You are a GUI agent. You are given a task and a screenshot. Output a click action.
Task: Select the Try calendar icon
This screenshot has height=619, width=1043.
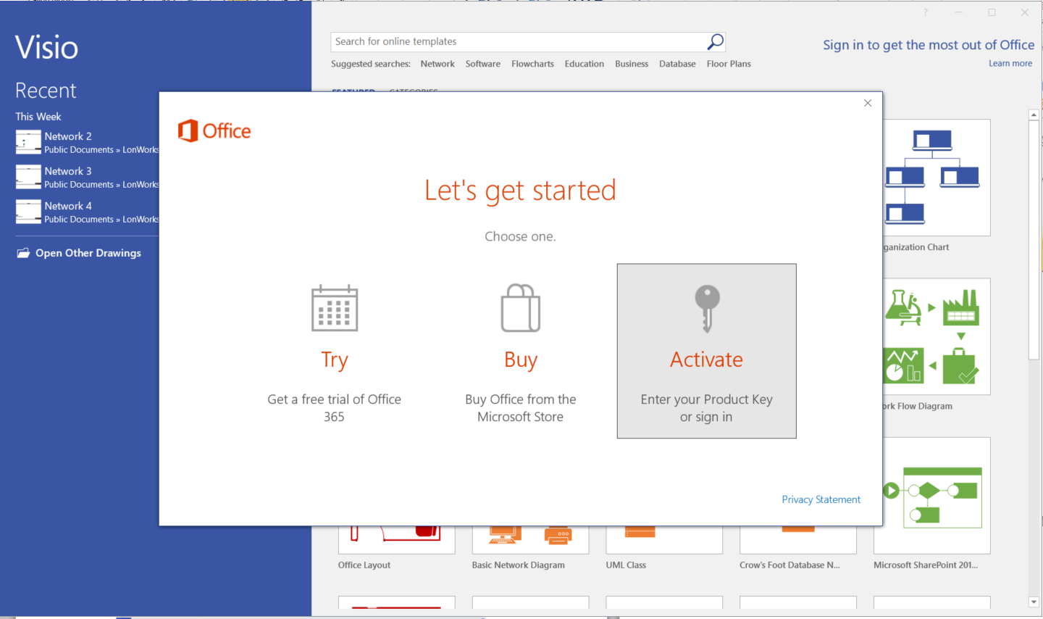[334, 308]
